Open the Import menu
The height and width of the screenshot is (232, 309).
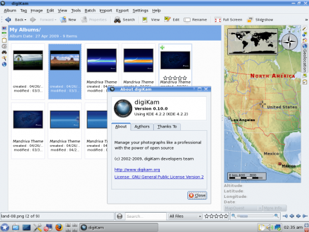[106, 10]
